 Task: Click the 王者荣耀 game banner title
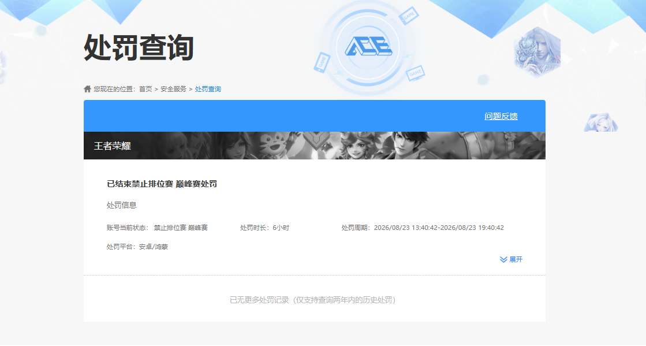point(113,146)
